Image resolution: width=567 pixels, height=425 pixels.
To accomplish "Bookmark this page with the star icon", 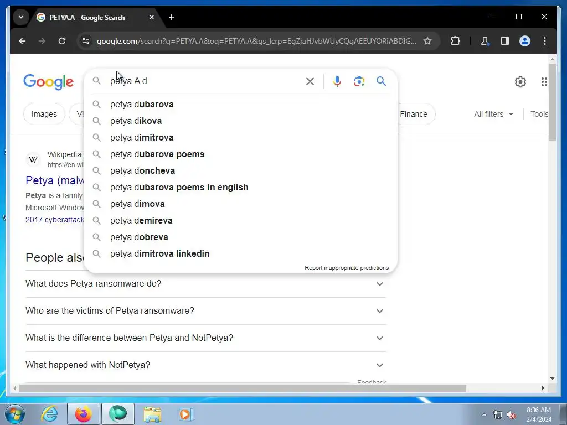I will [x=427, y=41].
